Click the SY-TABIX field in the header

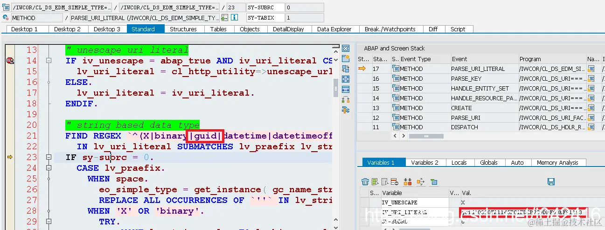click(x=265, y=18)
